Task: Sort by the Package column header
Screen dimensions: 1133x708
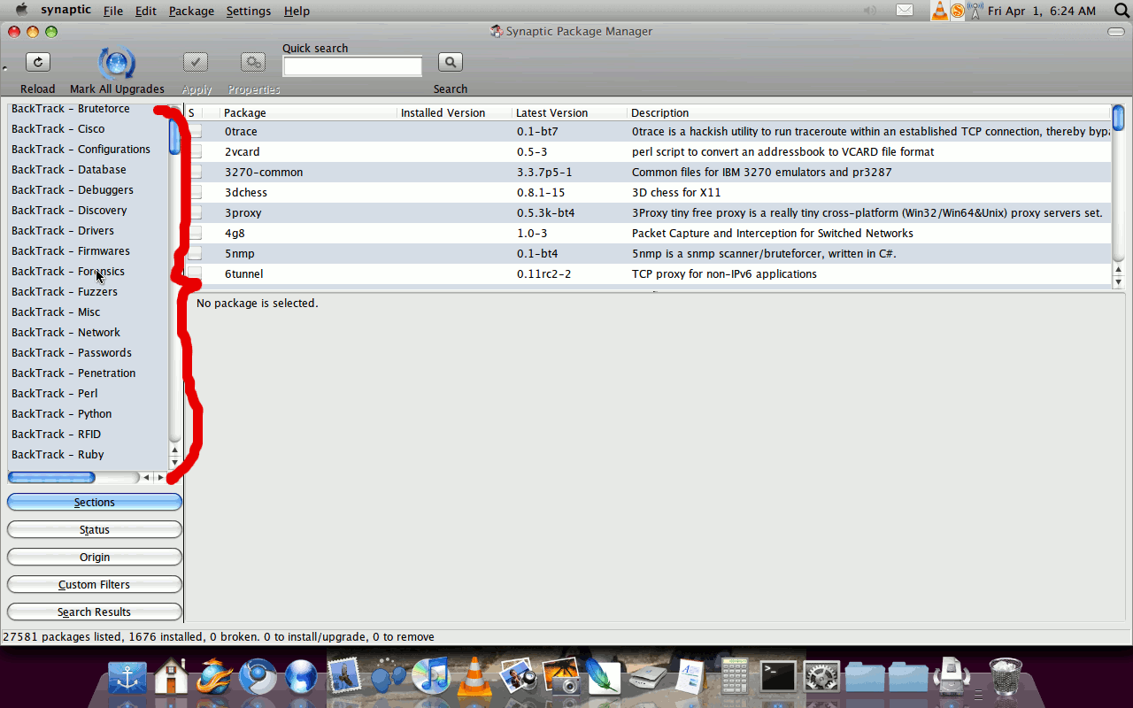Action: (x=308, y=112)
